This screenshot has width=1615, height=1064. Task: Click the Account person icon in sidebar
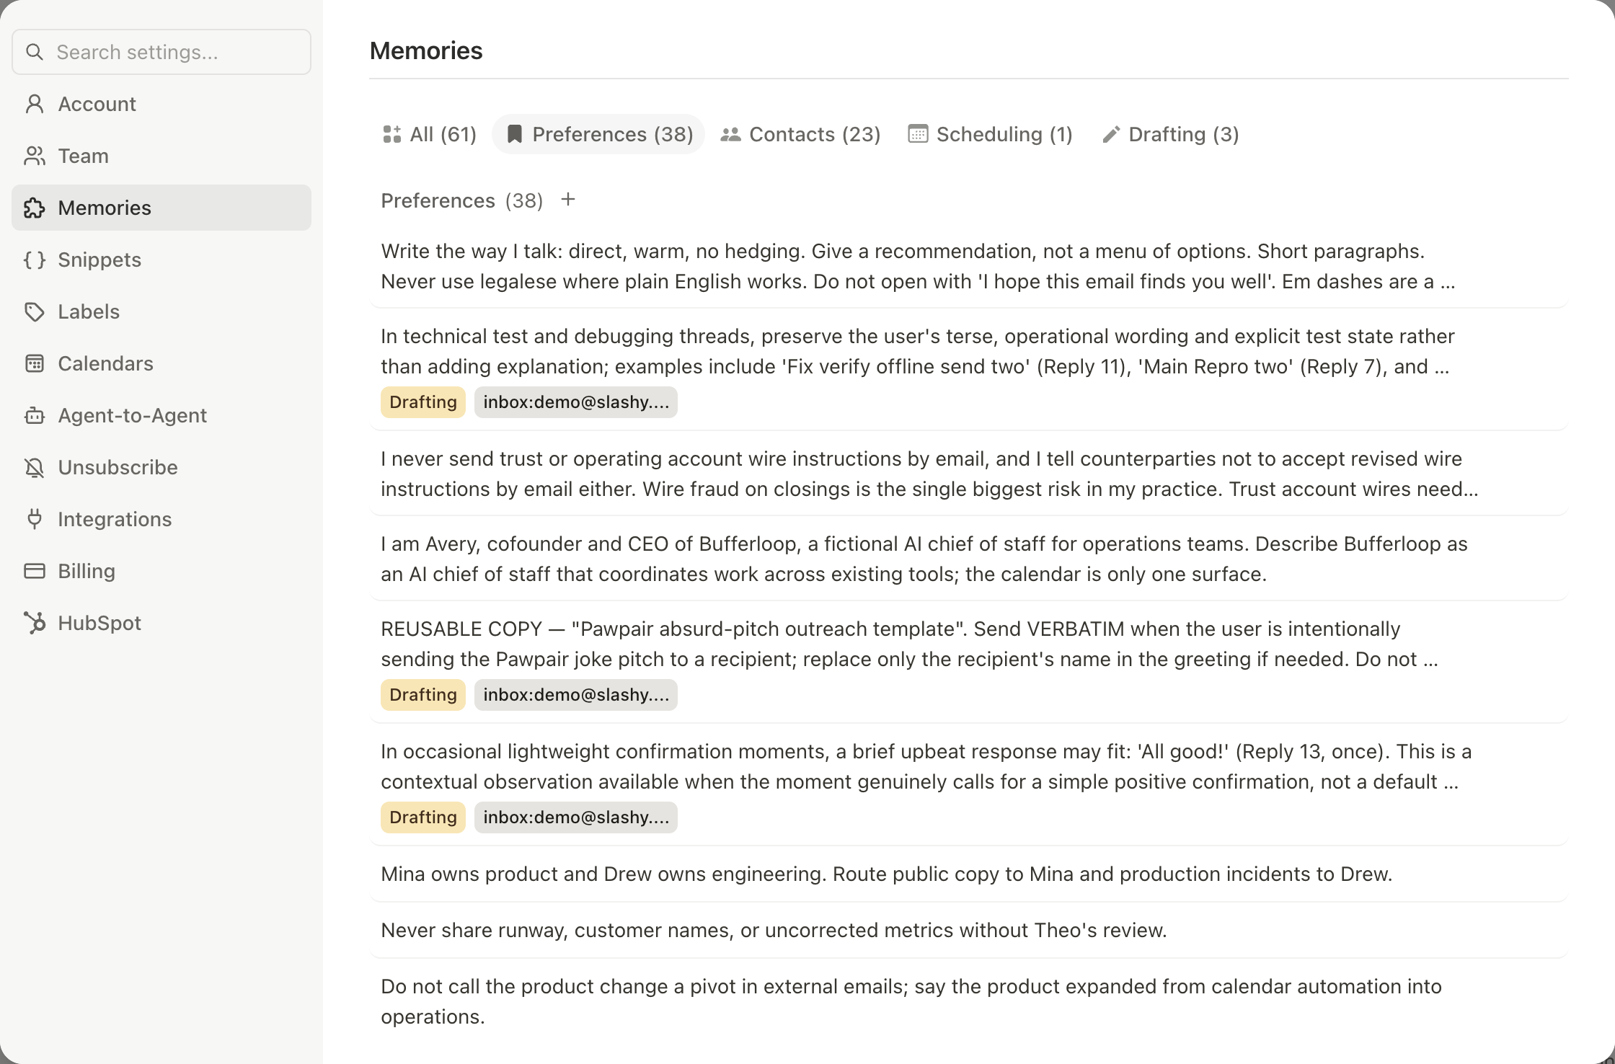click(34, 104)
